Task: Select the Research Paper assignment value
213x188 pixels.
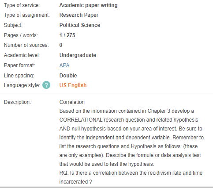Action: click(79, 15)
